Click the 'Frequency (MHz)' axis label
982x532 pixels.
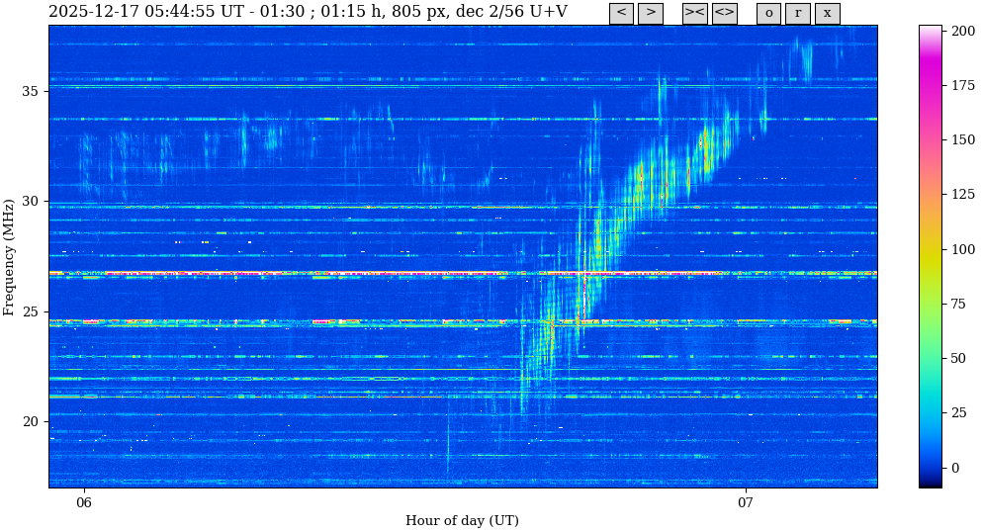(x=10, y=256)
